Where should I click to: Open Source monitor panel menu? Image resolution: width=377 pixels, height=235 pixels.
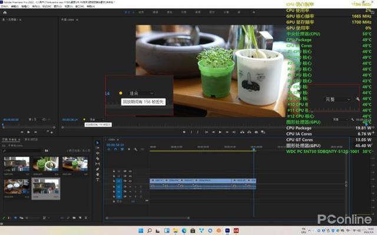coord(20,19)
